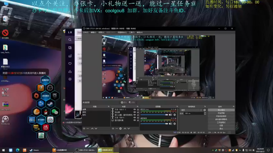
Task: Open the 视图(V) menu in OBS
Action: [x=101, y=32]
